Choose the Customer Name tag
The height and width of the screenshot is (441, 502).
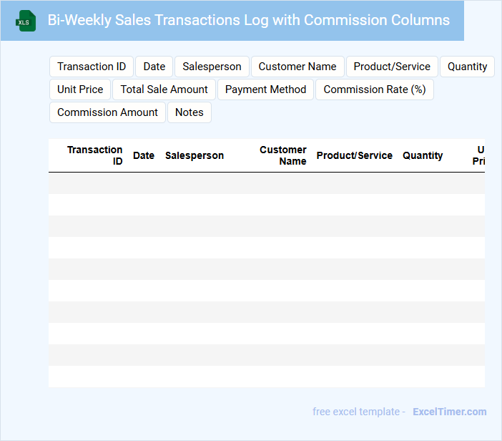click(297, 67)
